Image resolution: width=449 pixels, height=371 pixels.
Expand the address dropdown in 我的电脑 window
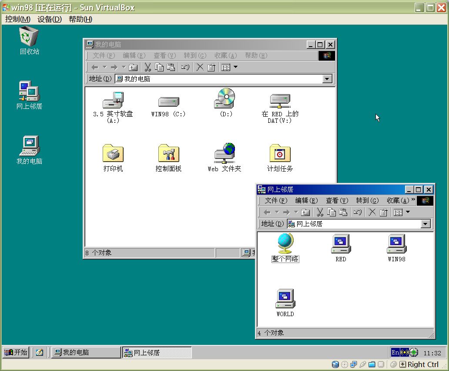(x=327, y=79)
